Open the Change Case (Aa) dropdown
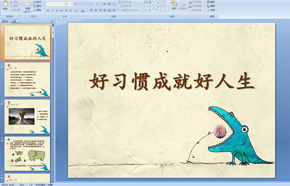The height and width of the screenshot is (186, 290). click(77, 10)
